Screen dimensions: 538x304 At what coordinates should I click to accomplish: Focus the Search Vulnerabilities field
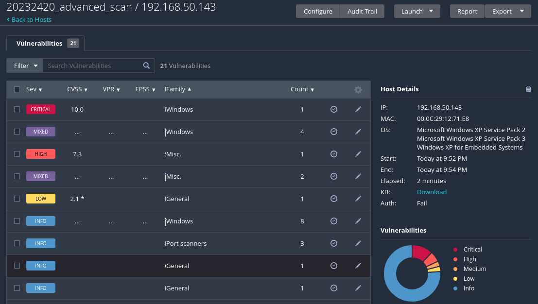[x=93, y=66]
